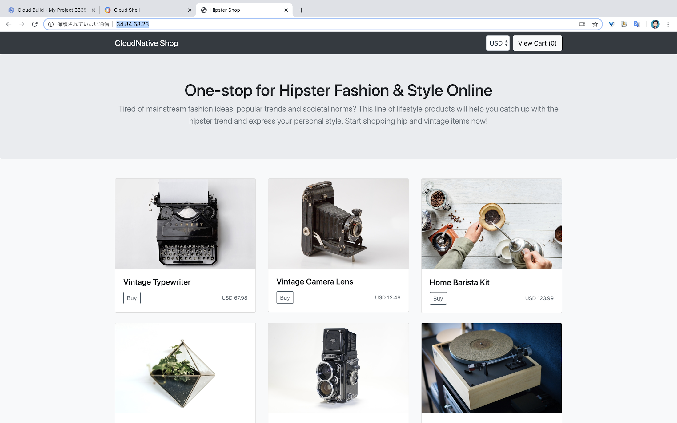Click the USD currency selector icon

(498, 43)
